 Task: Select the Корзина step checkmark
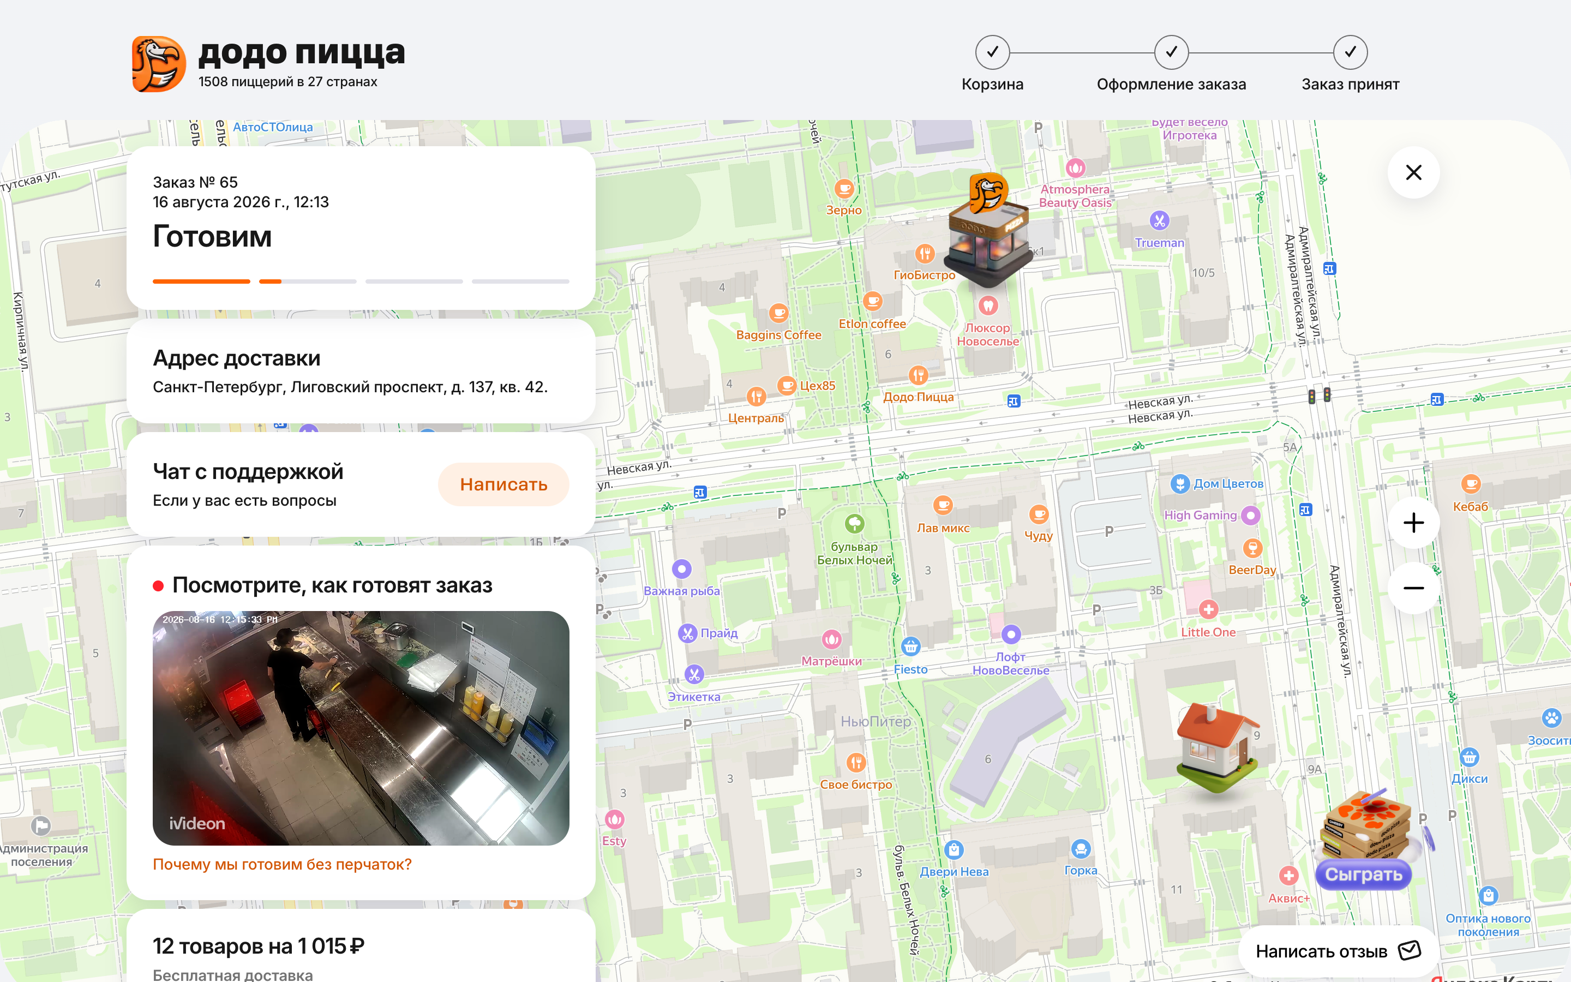992,52
